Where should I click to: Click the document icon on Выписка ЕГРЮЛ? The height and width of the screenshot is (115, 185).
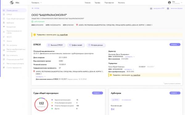click(x=49, y=45)
